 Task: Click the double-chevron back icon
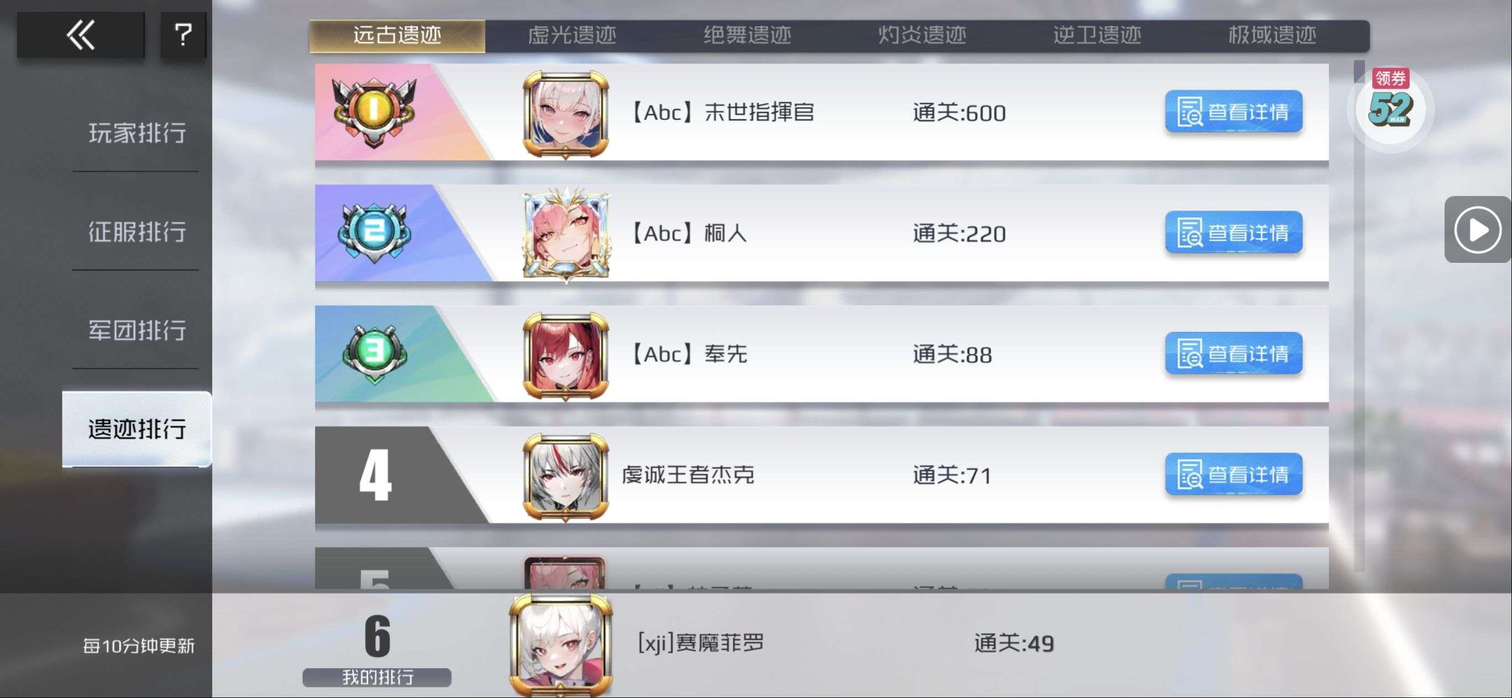click(81, 35)
